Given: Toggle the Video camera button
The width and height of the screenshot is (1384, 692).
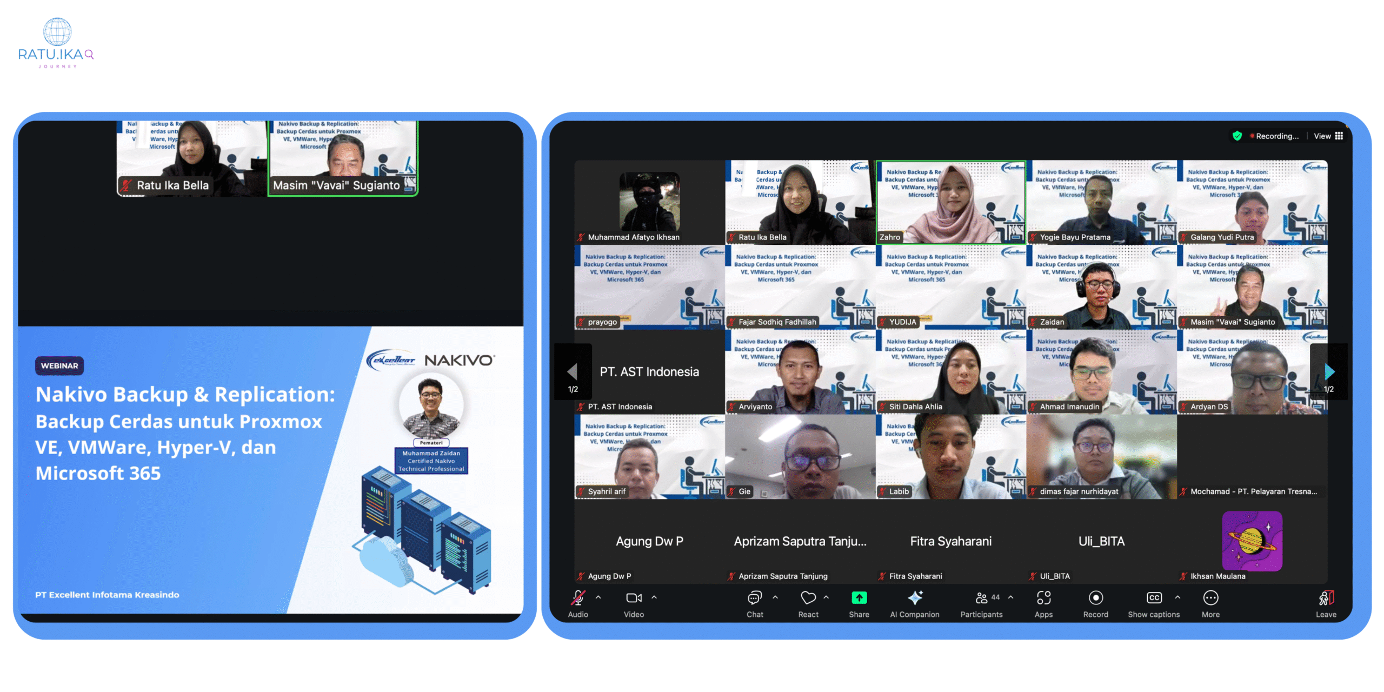Looking at the screenshot, I should click(633, 597).
